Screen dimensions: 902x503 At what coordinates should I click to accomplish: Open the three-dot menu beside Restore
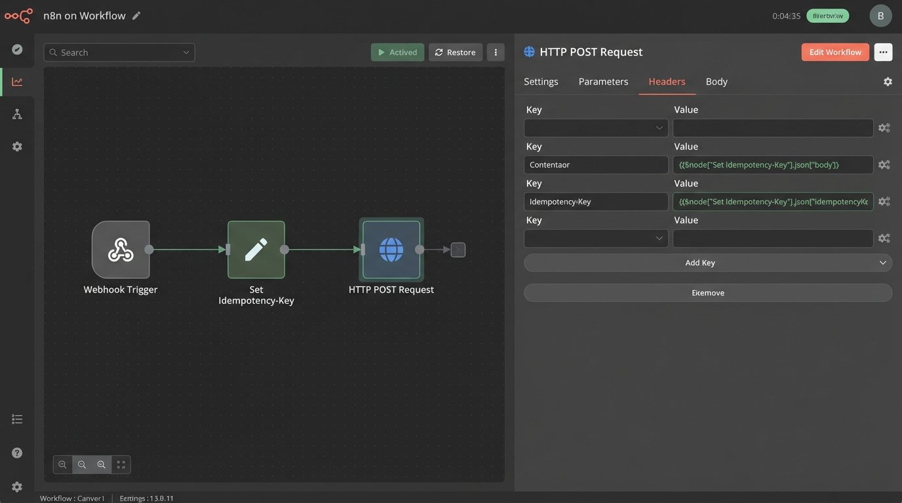click(496, 52)
